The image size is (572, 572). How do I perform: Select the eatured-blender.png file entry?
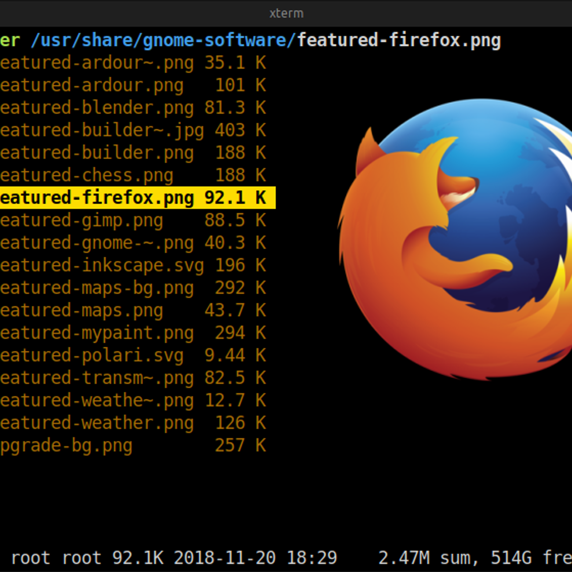[x=138, y=108]
